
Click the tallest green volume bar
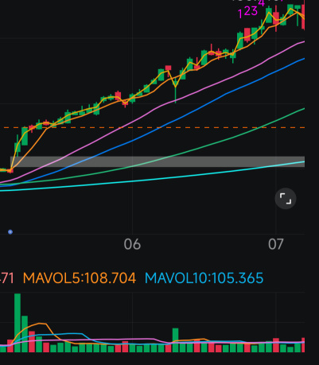pyautogui.click(x=18, y=323)
